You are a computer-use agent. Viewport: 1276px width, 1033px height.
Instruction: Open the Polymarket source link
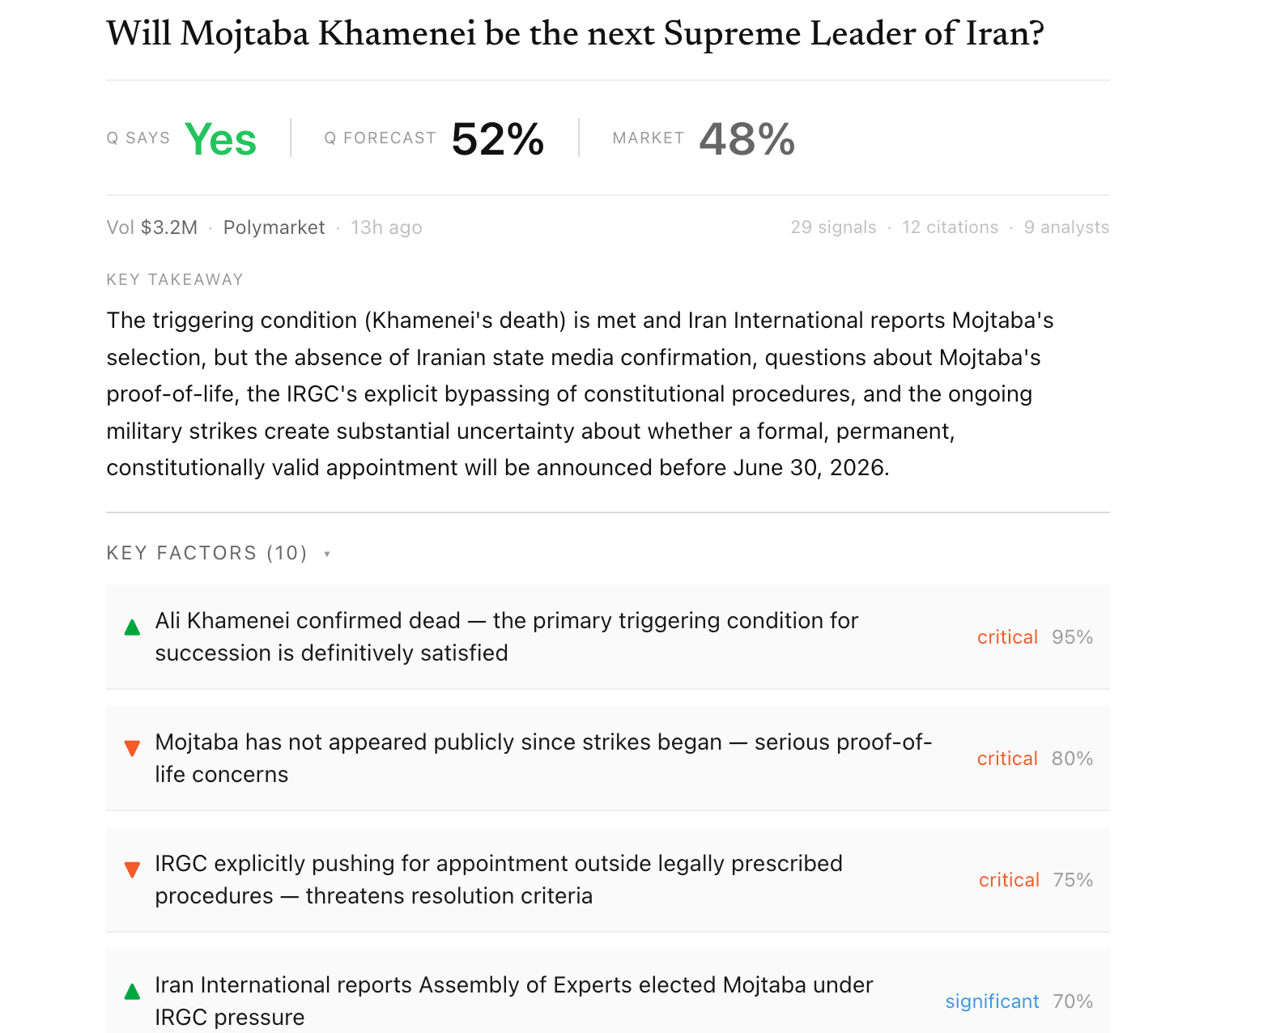click(274, 227)
